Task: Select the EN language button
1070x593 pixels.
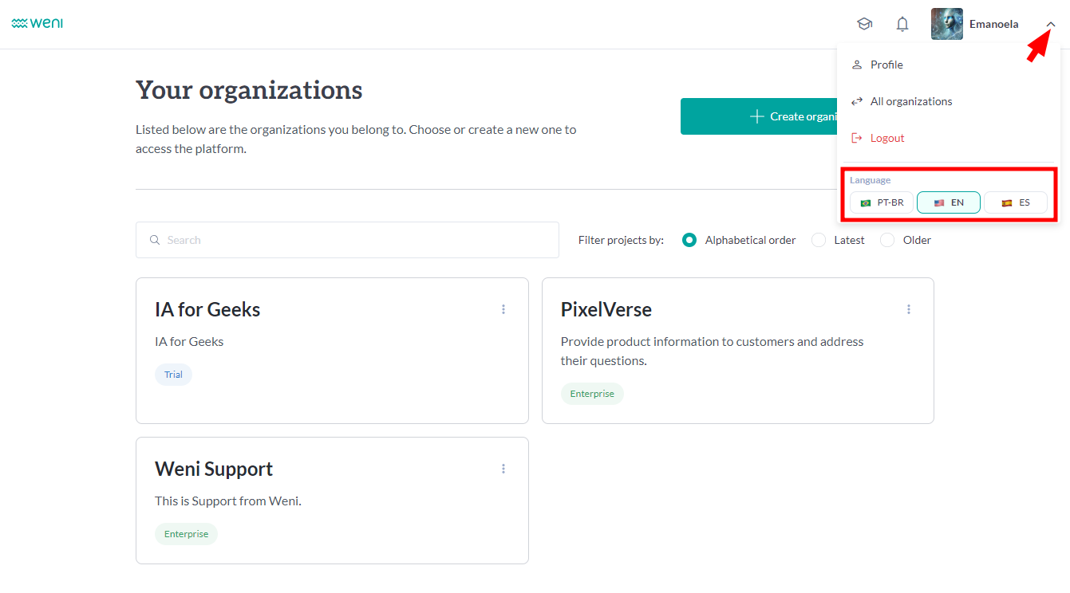Action: 949,202
